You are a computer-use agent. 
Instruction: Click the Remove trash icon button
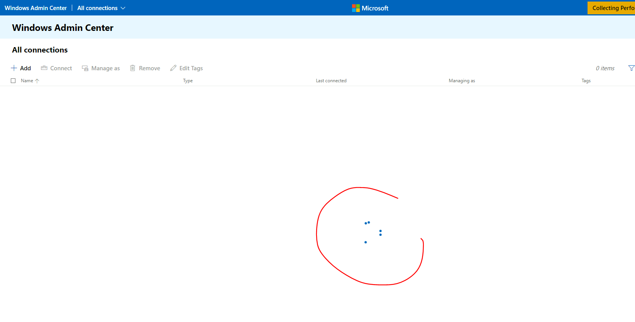(145, 68)
